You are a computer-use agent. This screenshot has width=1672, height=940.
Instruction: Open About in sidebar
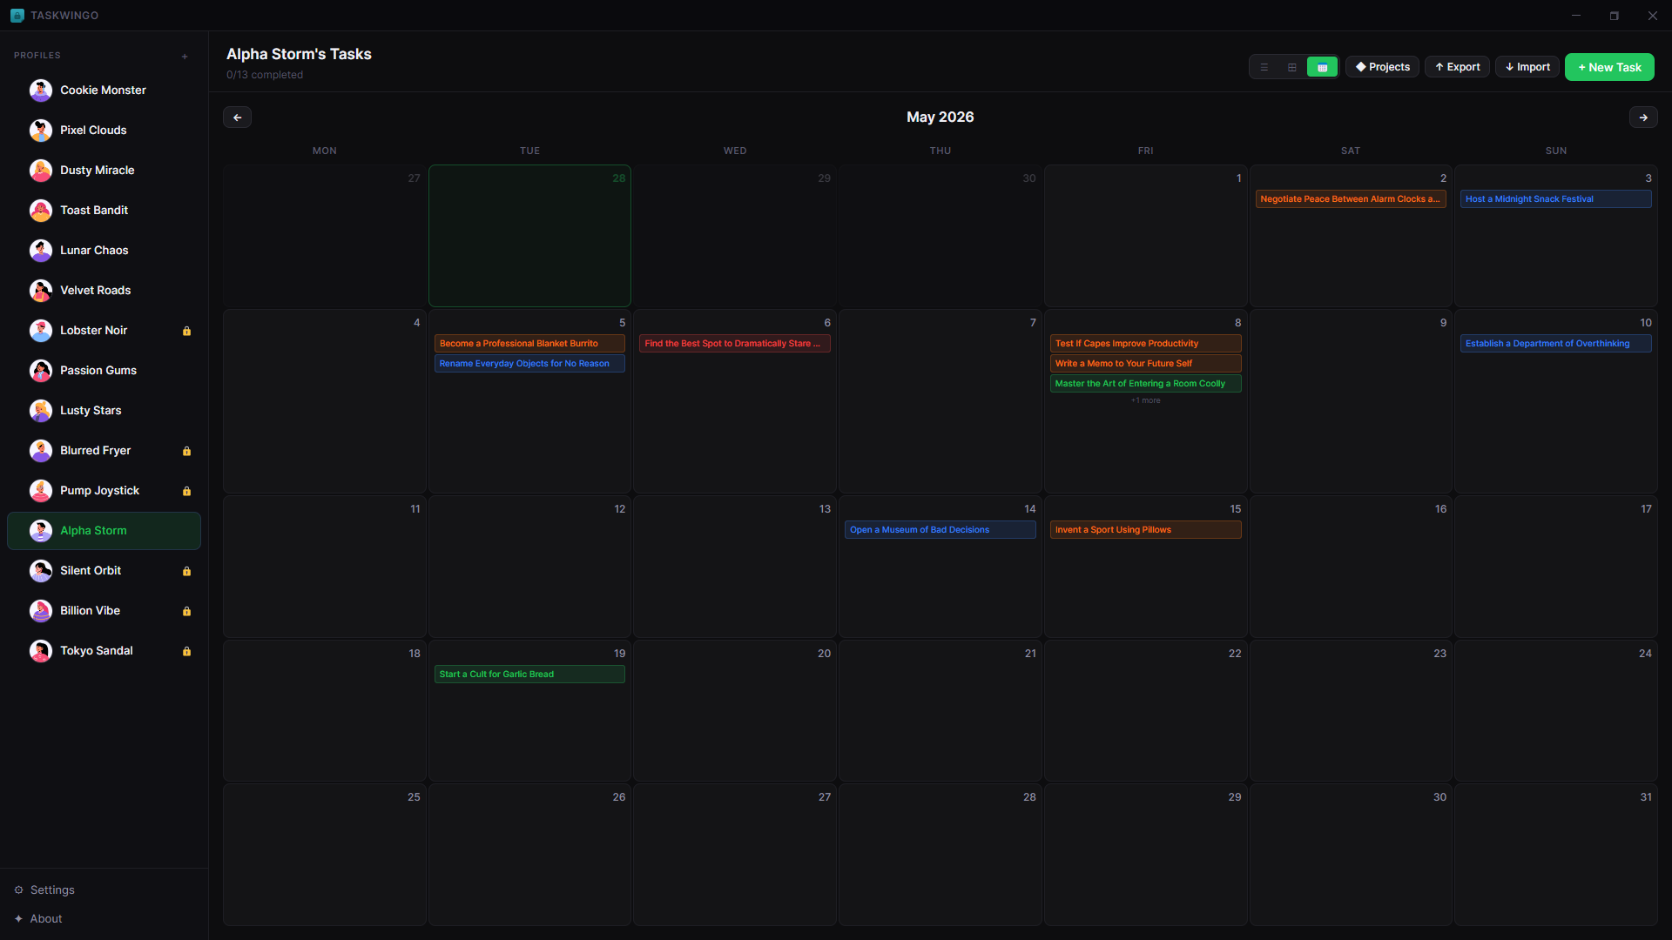(45, 918)
